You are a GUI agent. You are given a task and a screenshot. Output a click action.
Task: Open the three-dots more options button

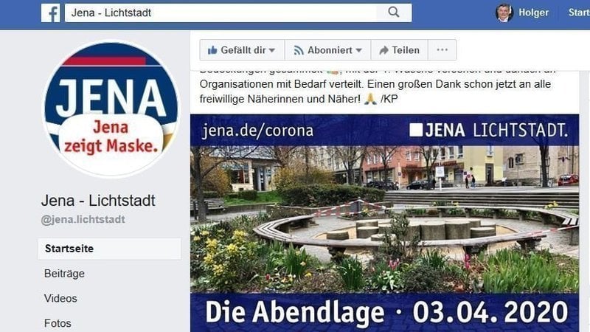tap(442, 49)
